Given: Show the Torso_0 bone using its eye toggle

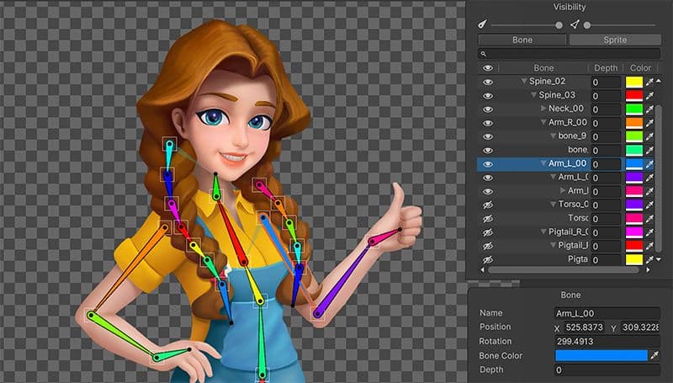Looking at the screenshot, I should coord(487,205).
